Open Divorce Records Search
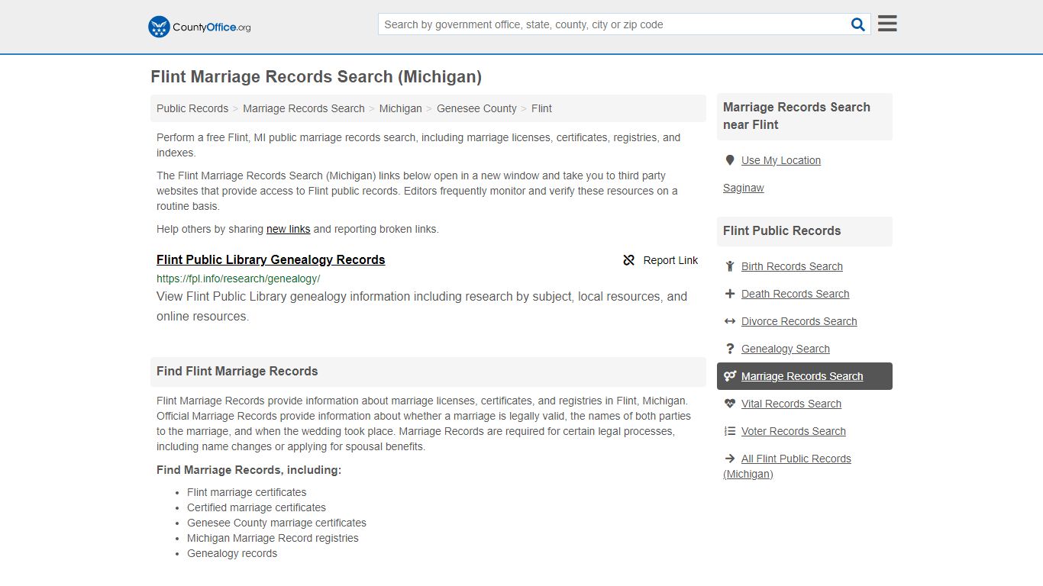Screen dimensions: 1043x586 [799, 321]
